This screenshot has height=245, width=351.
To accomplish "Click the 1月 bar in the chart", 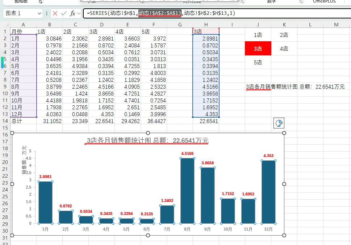I will click(x=45, y=203).
